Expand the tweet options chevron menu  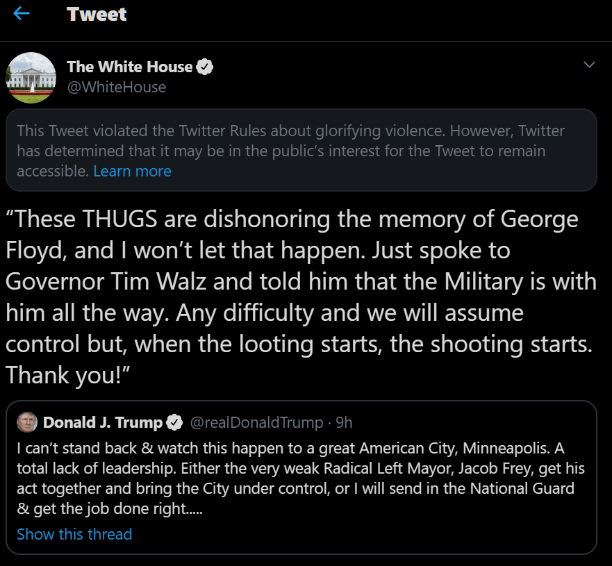[589, 65]
